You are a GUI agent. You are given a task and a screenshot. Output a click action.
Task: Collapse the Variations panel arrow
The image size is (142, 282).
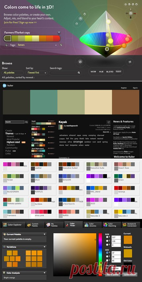coord(44,247)
